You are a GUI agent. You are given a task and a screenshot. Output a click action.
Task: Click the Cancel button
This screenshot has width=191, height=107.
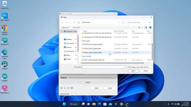coord(146,71)
